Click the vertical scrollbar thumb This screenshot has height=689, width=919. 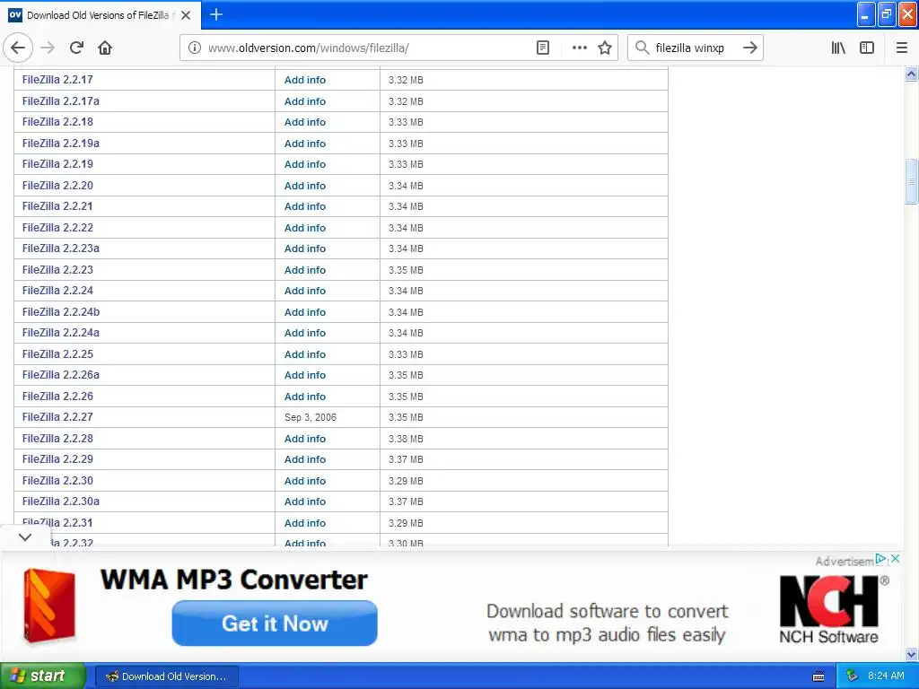(912, 181)
